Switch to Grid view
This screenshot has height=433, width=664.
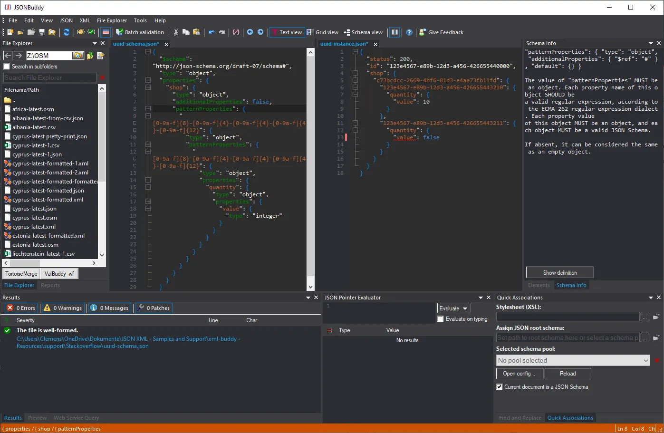coord(323,32)
